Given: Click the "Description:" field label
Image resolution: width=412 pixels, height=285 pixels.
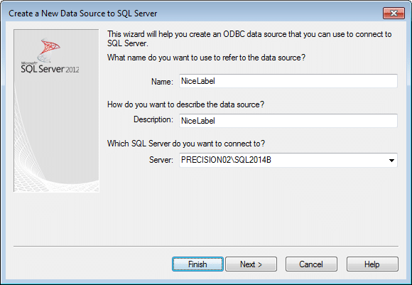Looking at the screenshot, I should [x=153, y=119].
